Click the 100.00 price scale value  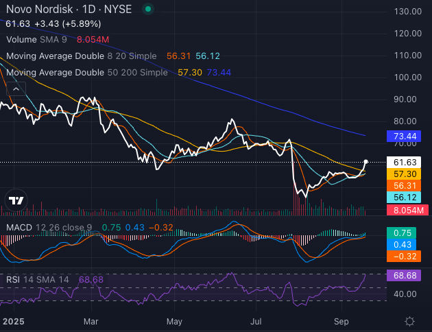(408, 78)
